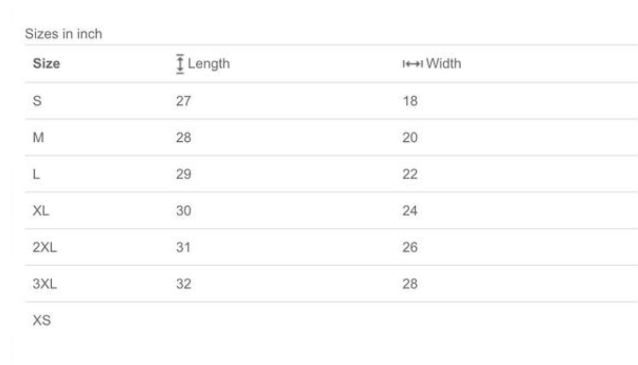The height and width of the screenshot is (365, 638).
Task: Select the 3XL size row label
Action: pyautogui.click(x=45, y=284)
